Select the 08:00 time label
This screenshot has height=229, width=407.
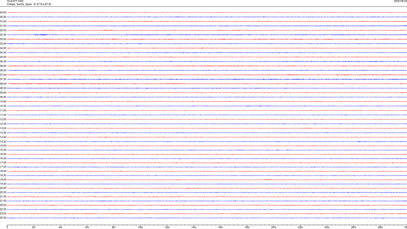[3, 84]
